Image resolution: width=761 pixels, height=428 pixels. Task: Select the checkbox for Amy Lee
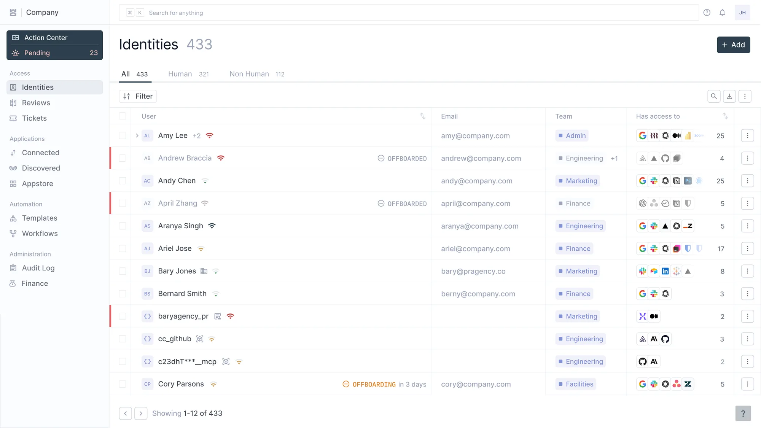coord(123,135)
